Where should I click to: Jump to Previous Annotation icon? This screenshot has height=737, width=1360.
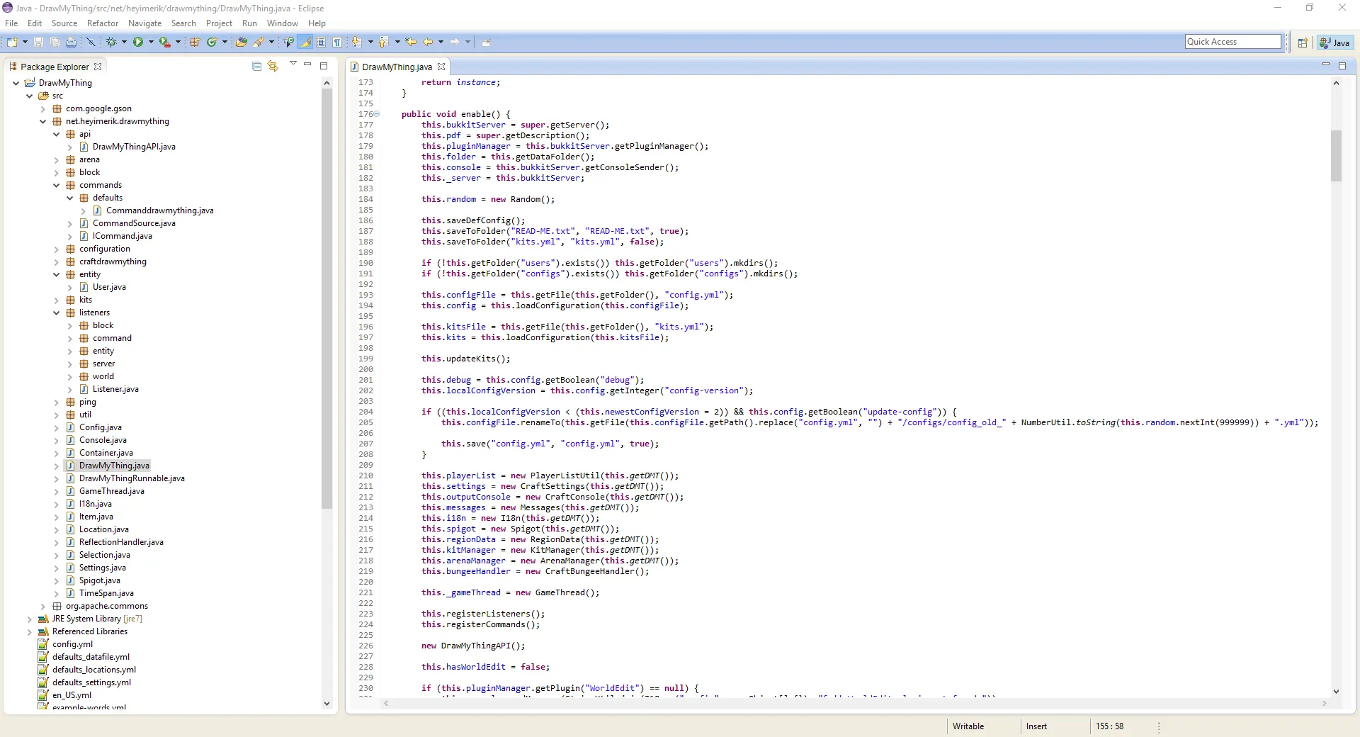(x=383, y=43)
